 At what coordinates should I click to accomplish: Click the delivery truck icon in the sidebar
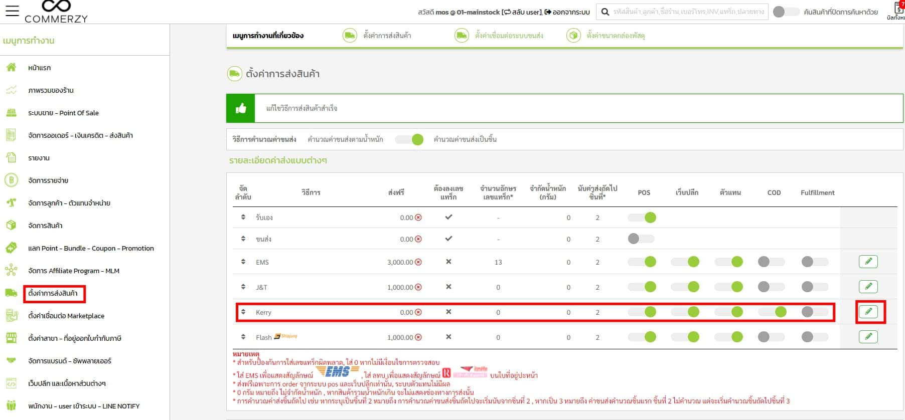11,293
